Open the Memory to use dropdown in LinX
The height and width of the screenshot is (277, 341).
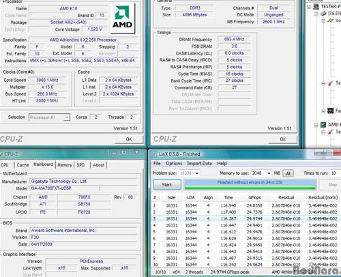tap(269, 173)
